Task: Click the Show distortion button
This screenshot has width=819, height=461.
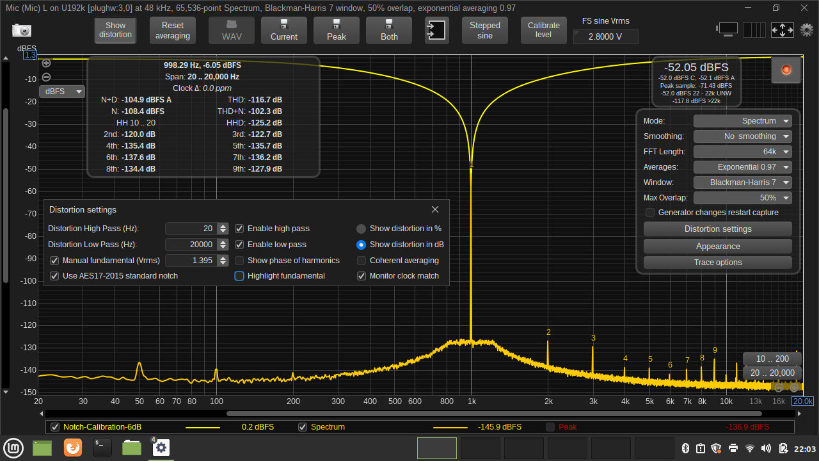Action: point(116,30)
